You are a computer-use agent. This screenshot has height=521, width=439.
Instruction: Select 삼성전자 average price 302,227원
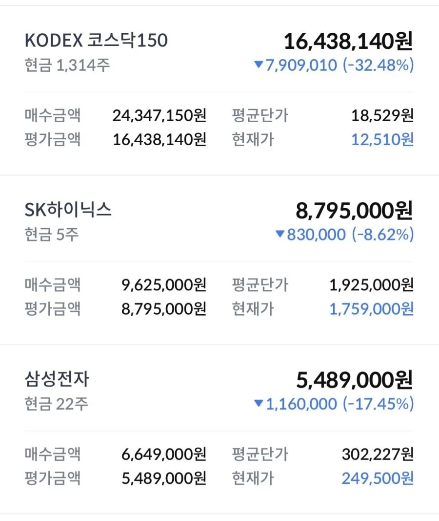tap(378, 454)
